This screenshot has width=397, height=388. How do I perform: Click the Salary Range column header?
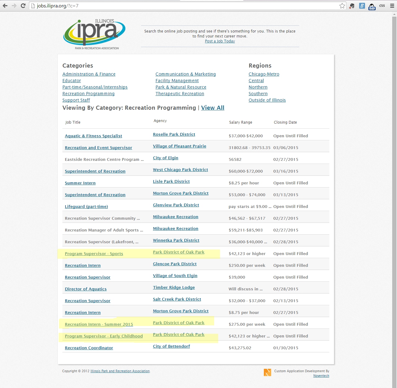[241, 122]
